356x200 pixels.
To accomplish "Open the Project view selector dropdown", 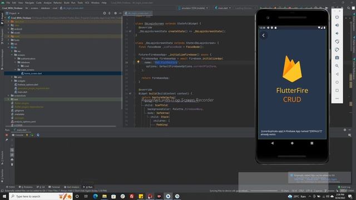I will click(13, 13).
